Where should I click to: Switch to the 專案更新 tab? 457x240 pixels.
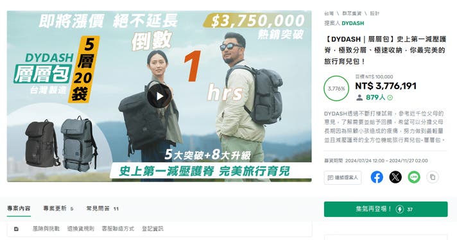tap(58, 209)
